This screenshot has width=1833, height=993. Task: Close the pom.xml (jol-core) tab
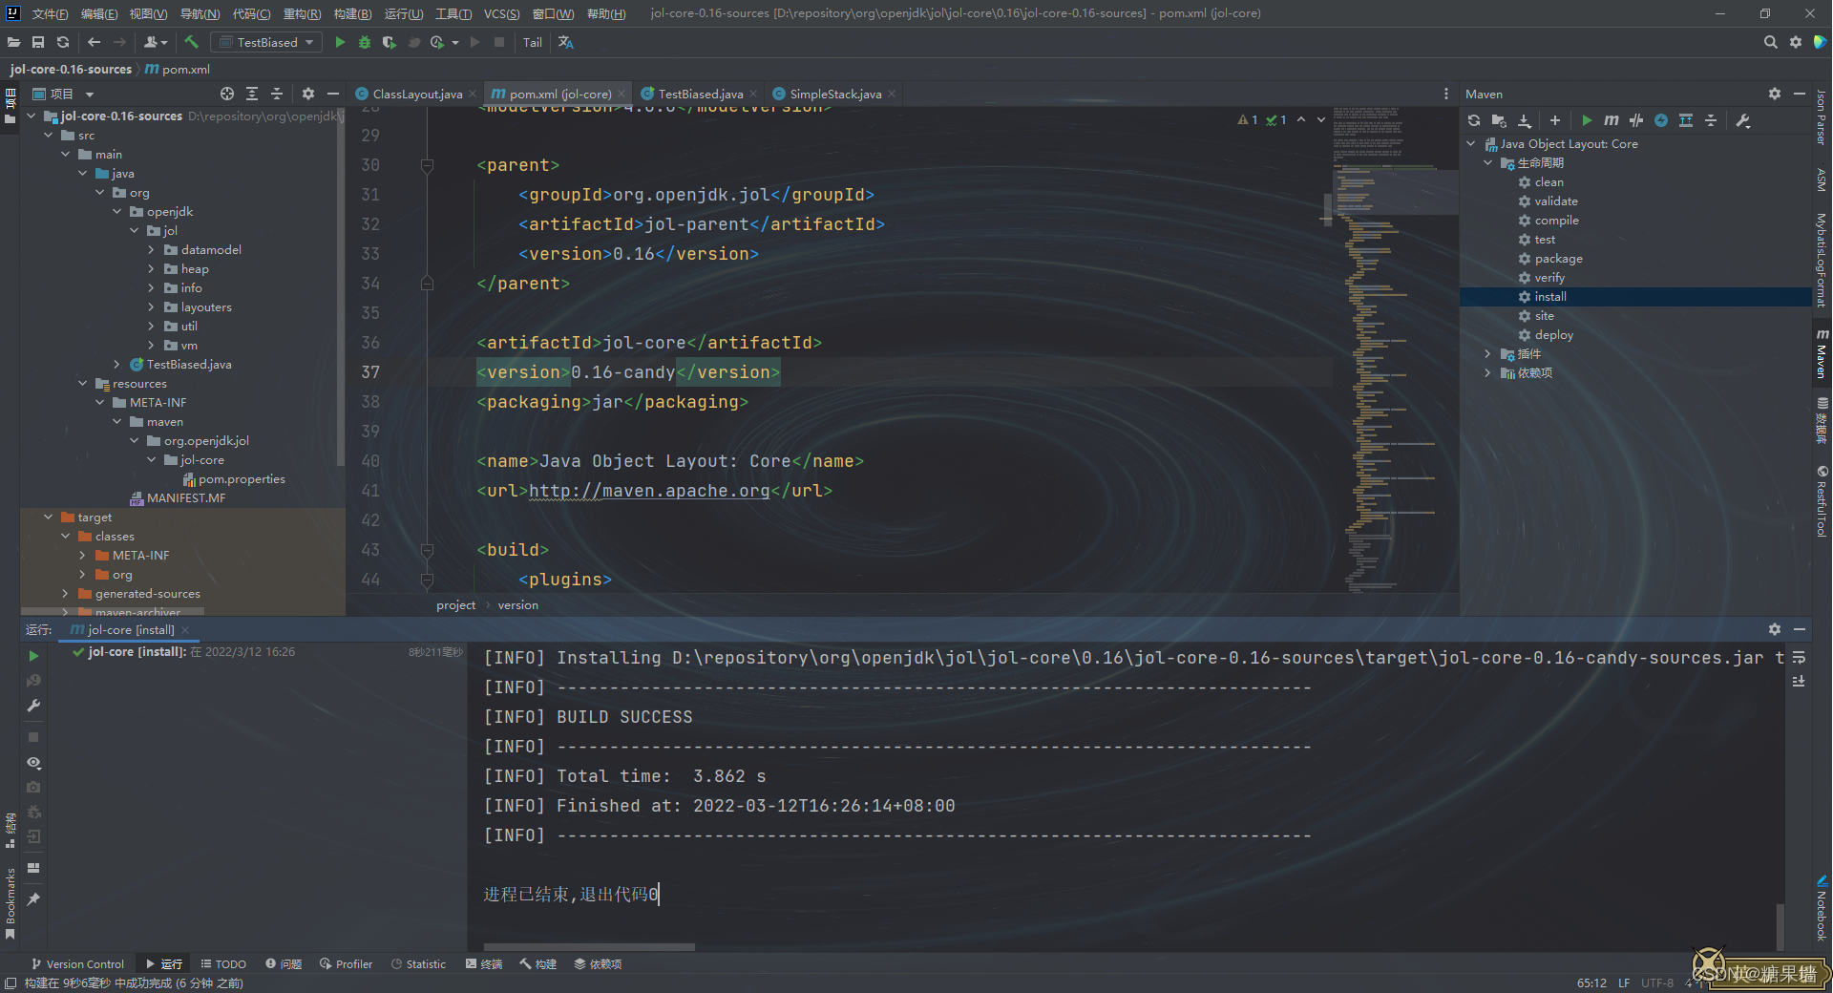click(x=622, y=94)
